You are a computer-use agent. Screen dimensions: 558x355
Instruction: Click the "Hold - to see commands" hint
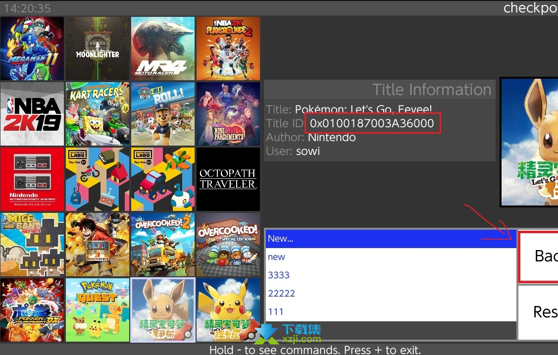pos(315,350)
